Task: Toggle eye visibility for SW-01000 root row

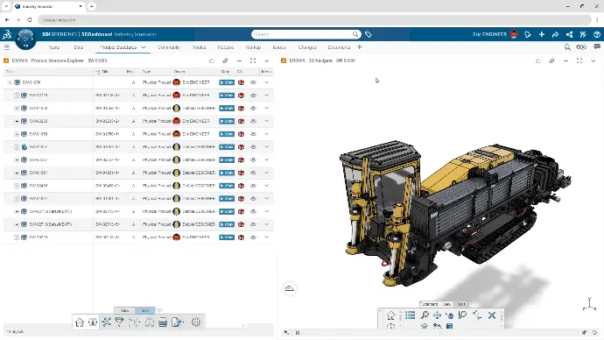Action: 253,82
